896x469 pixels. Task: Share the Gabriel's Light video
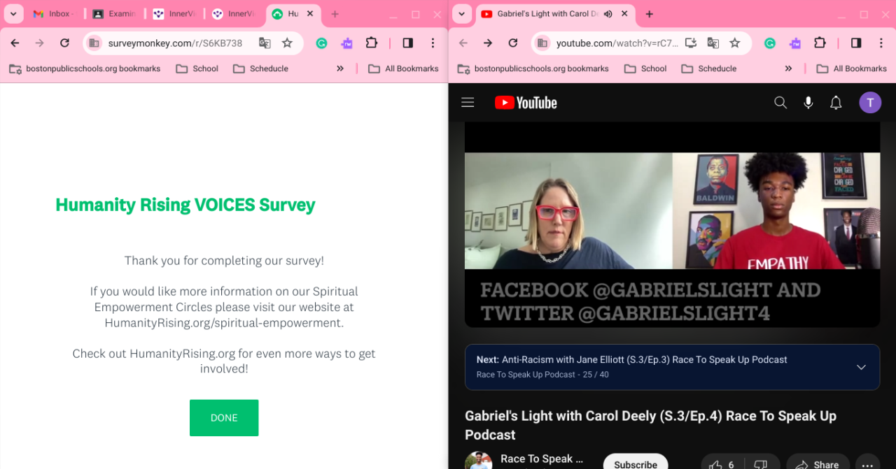coord(818,464)
